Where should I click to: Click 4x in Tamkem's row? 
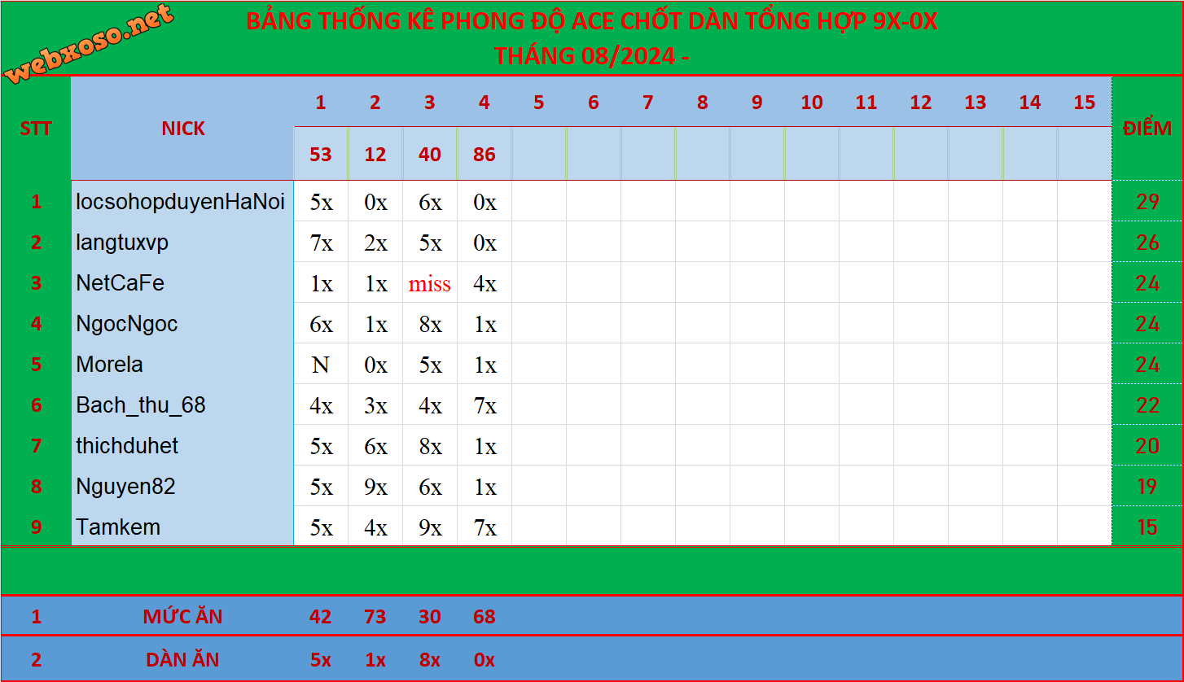pos(375,527)
